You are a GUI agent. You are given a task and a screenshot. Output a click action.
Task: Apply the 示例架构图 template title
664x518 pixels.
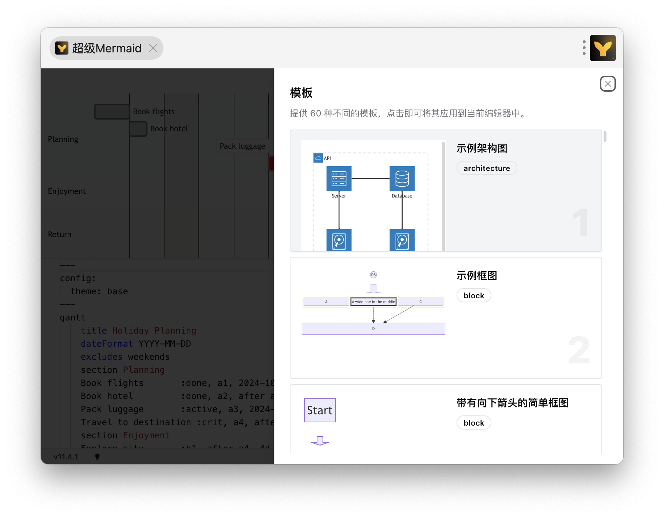point(482,148)
